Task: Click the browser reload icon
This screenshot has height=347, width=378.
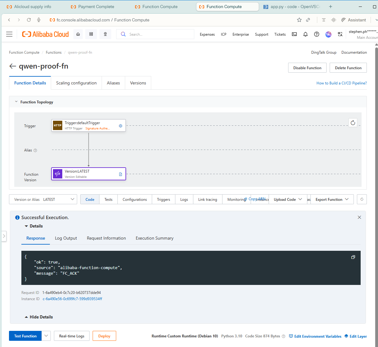Action: [29, 20]
